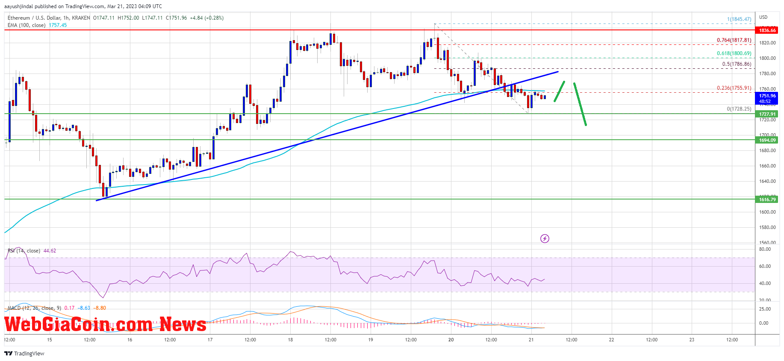Click the 1640.00 price axis tick

pyautogui.click(x=767, y=181)
